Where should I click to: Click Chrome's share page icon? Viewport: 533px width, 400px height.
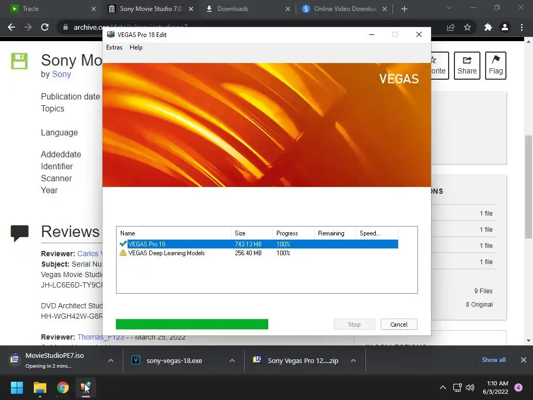click(x=451, y=27)
